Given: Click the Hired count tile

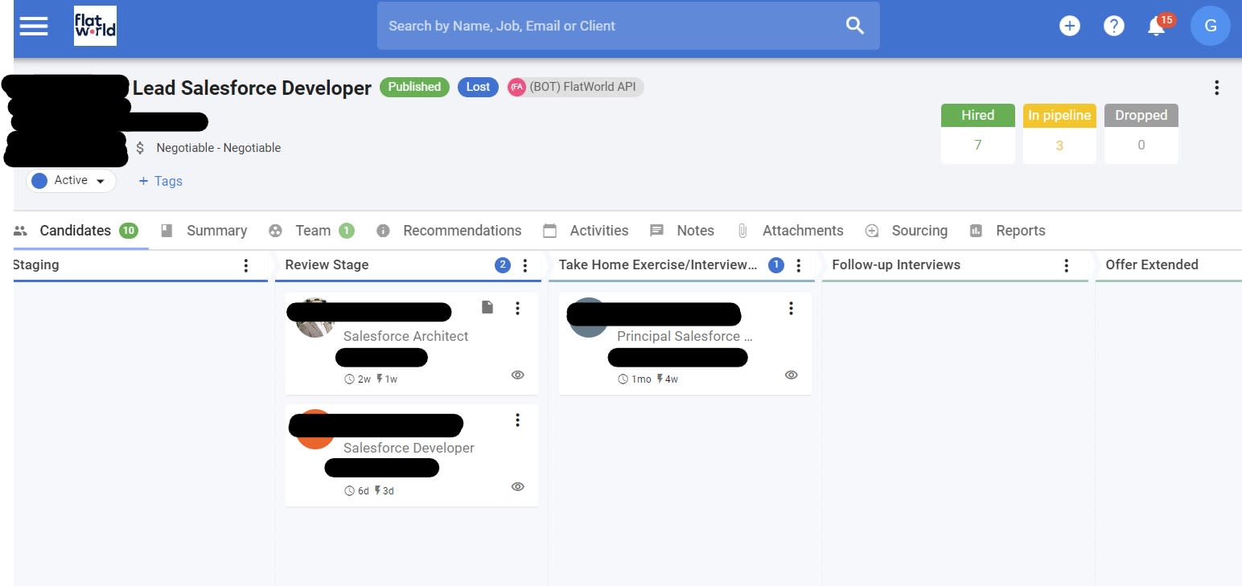Looking at the screenshot, I should [x=977, y=134].
